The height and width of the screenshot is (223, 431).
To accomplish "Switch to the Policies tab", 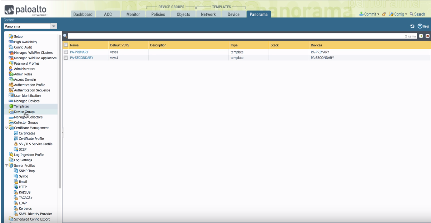I will tap(158, 14).
